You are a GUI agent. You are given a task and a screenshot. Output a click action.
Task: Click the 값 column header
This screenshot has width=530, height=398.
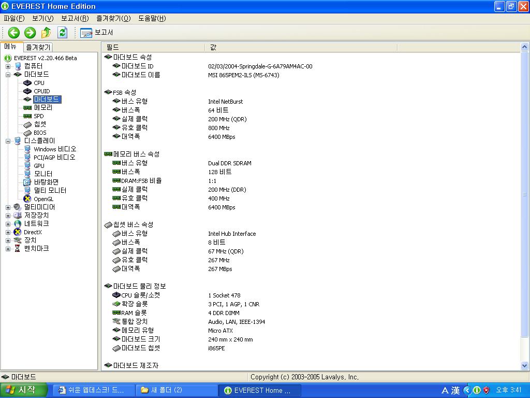(x=301, y=47)
